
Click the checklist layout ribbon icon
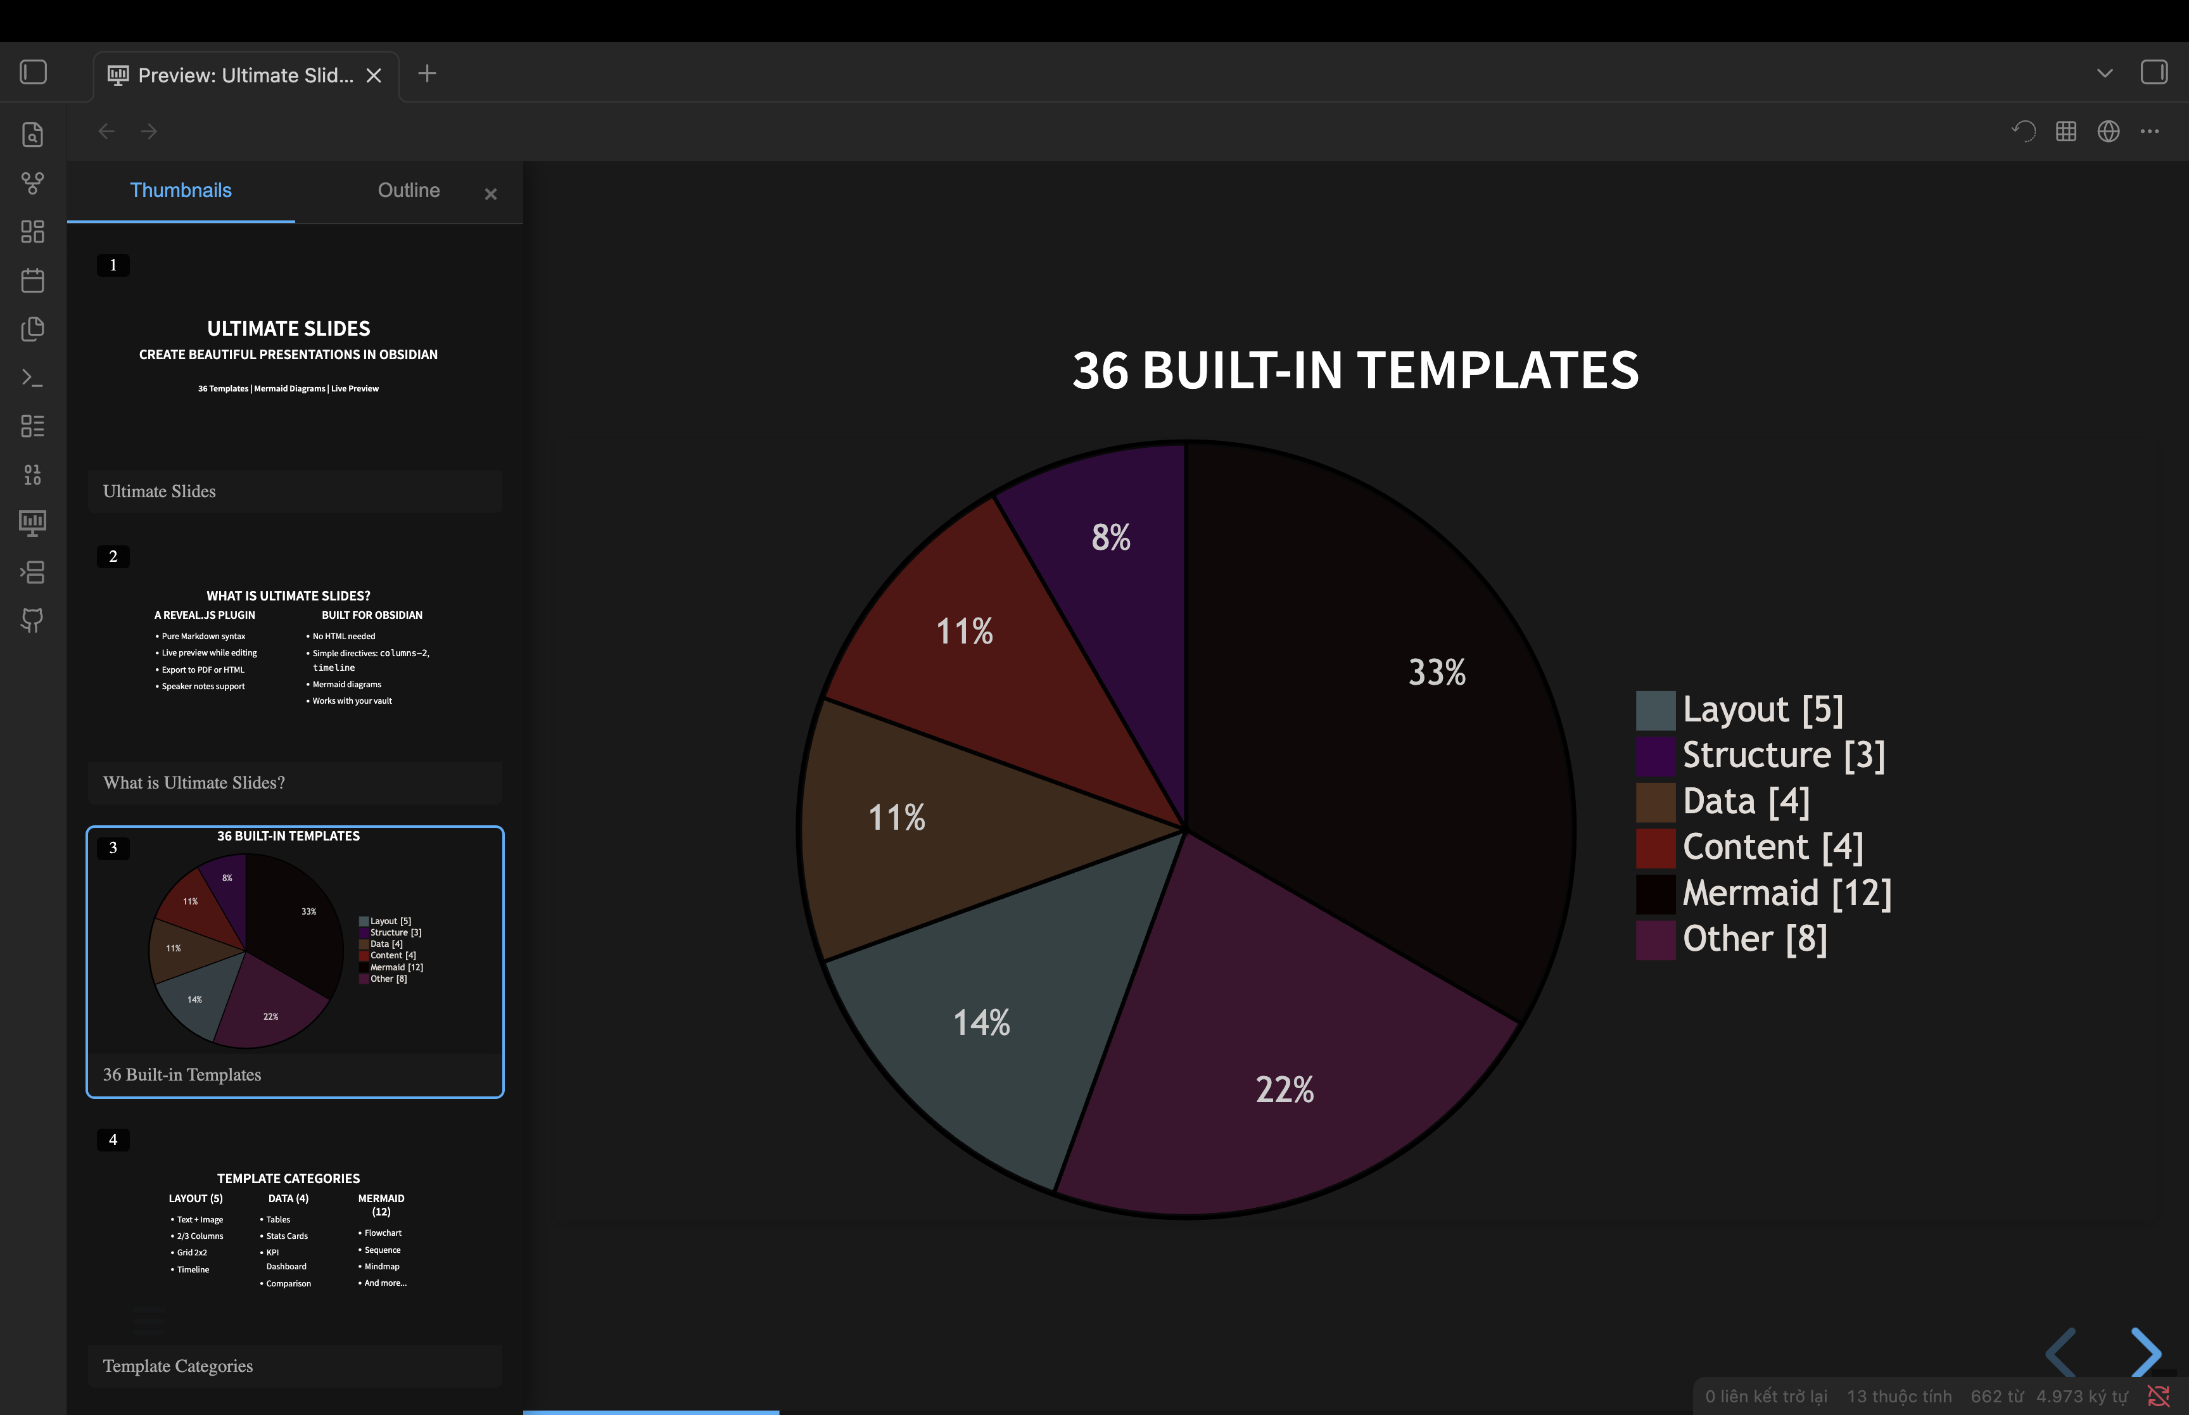pyautogui.click(x=33, y=426)
